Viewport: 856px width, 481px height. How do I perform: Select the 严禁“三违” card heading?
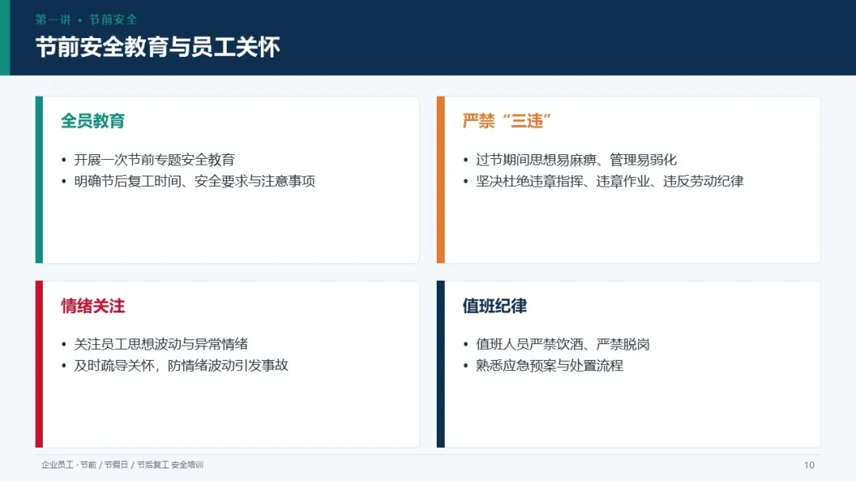click(x=506, y=121)
